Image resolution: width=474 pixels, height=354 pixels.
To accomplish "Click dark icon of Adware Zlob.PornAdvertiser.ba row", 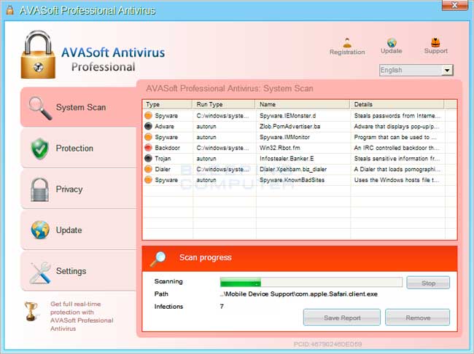I will tap(148, 126).
